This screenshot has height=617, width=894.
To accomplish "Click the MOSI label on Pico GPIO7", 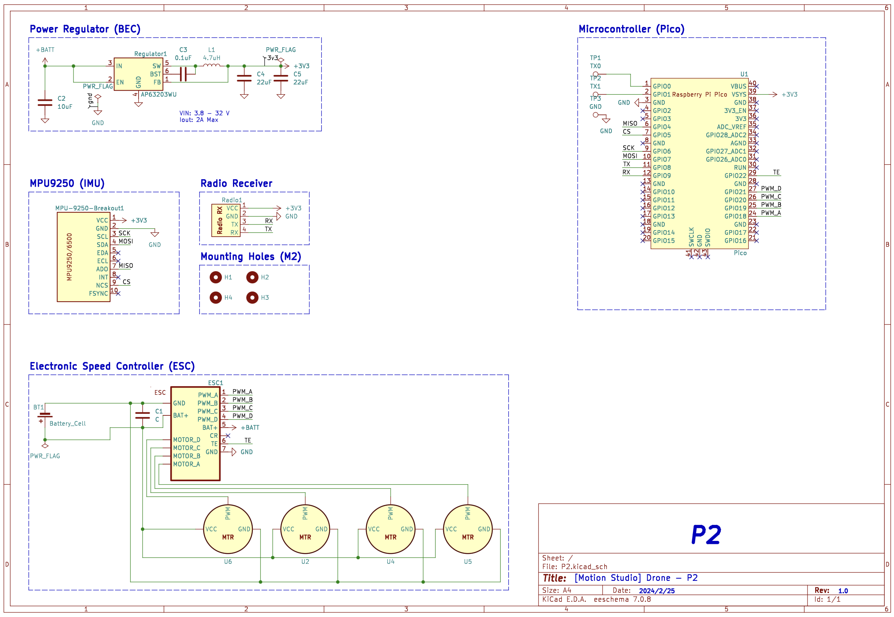I will [x=630, y=156].
